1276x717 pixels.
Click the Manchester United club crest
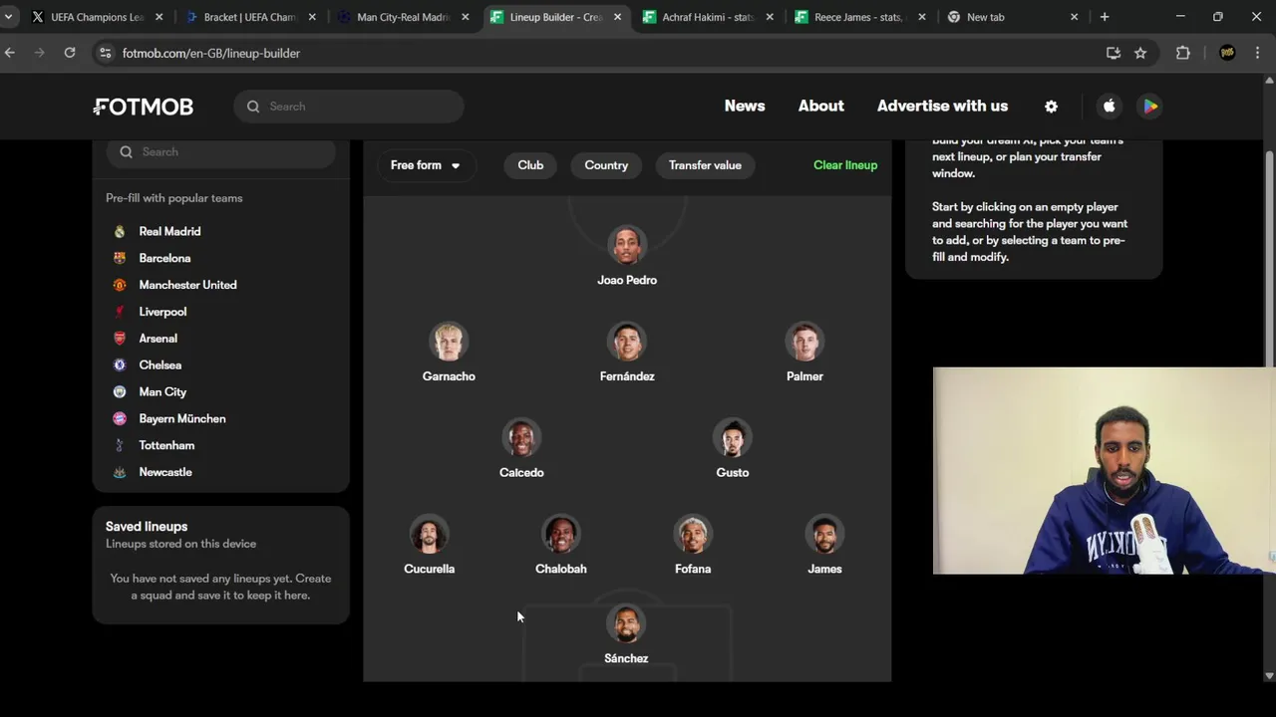pyautogui.click(x=120, y=285)
